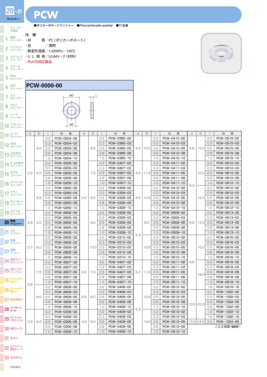This screenshot has width=267, height=377.
Task: Select the active 20 樹脂ワッシャー tab
Action: [x=12, y=222]
